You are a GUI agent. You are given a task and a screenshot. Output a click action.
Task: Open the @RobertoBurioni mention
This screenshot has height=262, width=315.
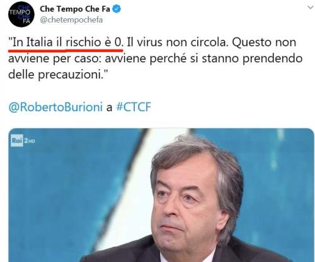[x=55, y=107]
